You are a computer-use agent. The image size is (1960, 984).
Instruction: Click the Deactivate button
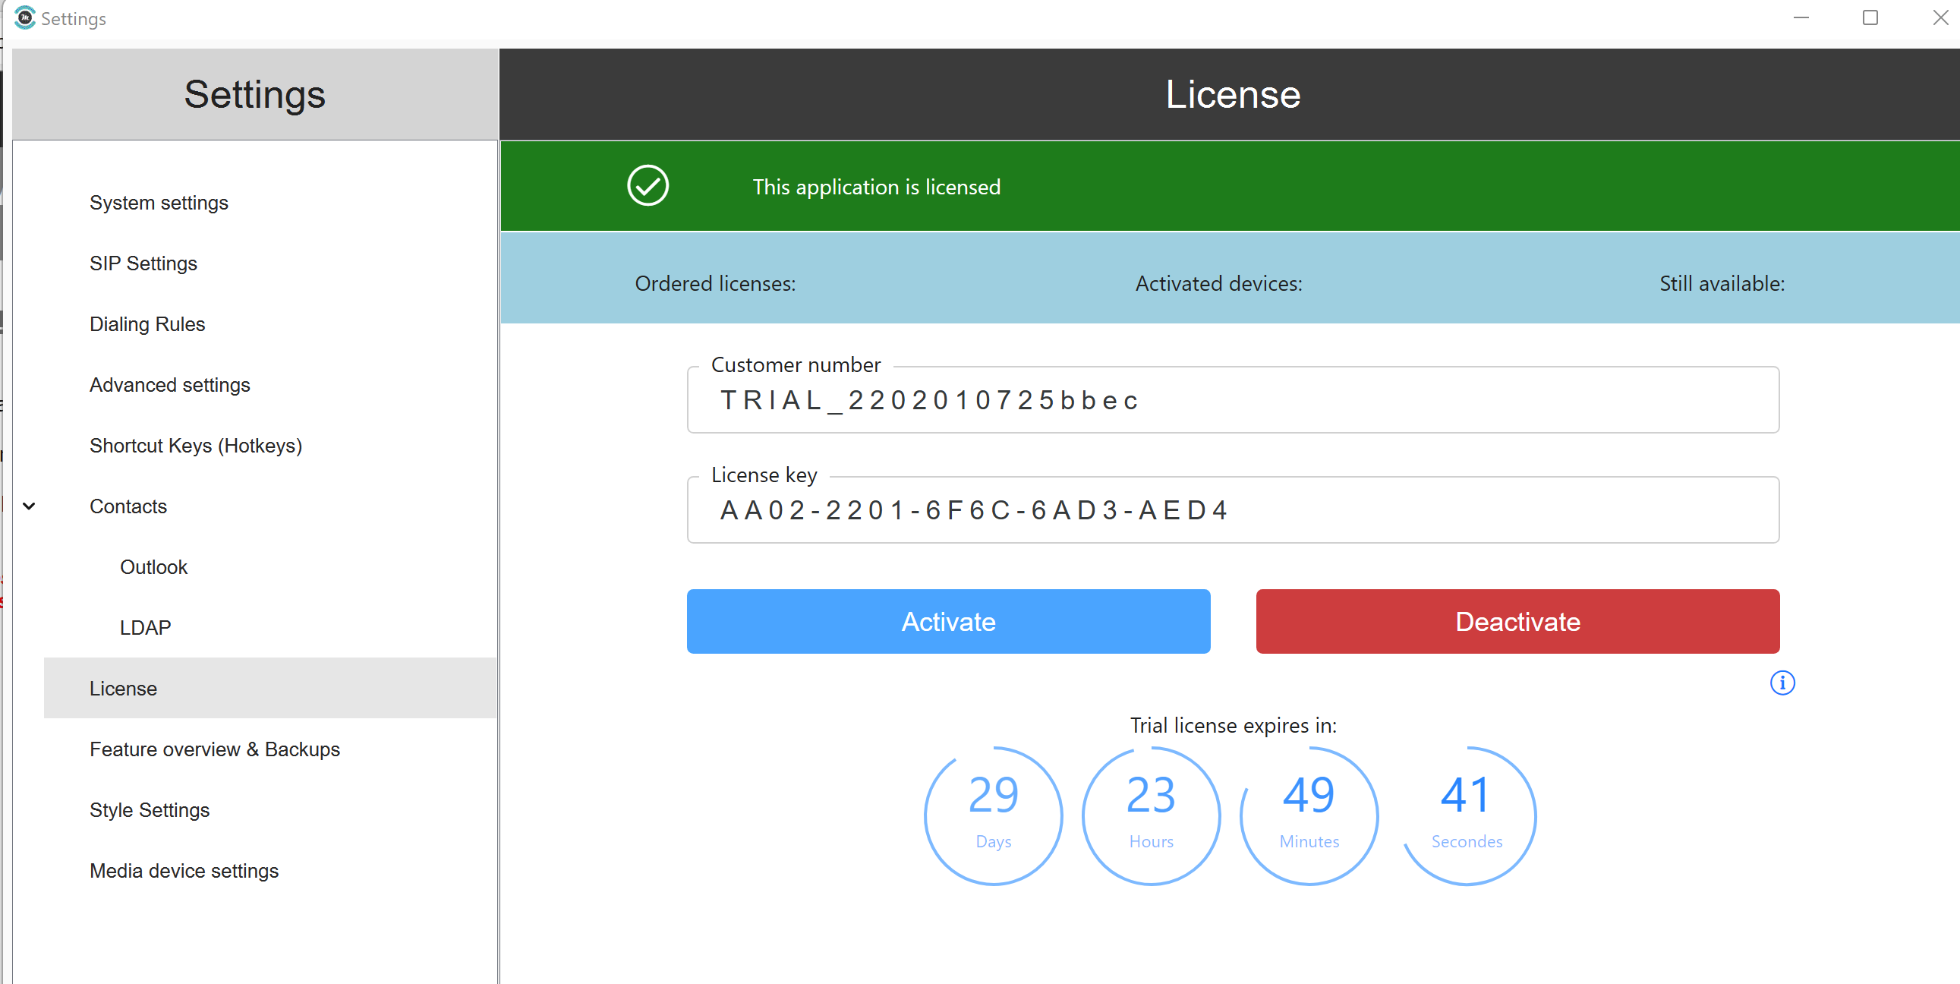coord(1517,621)
